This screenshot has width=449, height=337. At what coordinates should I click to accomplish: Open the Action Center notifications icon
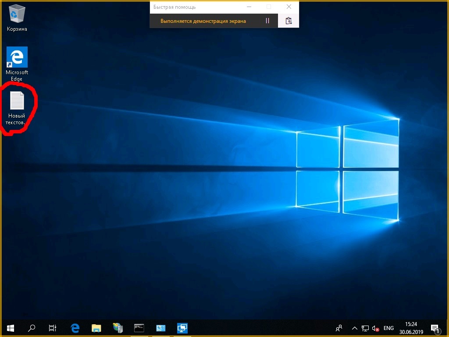435,328
